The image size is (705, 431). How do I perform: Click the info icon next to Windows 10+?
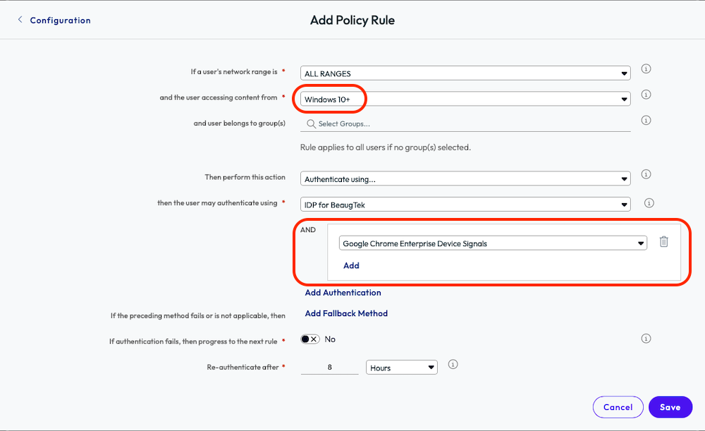[x=645, y=95]
